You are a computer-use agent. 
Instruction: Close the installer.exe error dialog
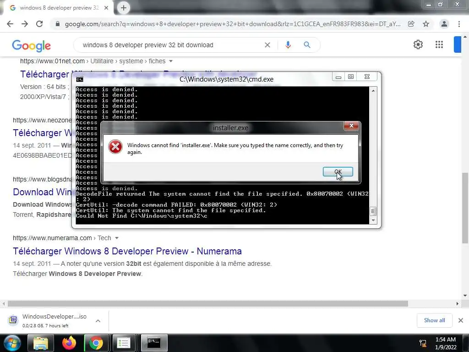coord(351,126)
